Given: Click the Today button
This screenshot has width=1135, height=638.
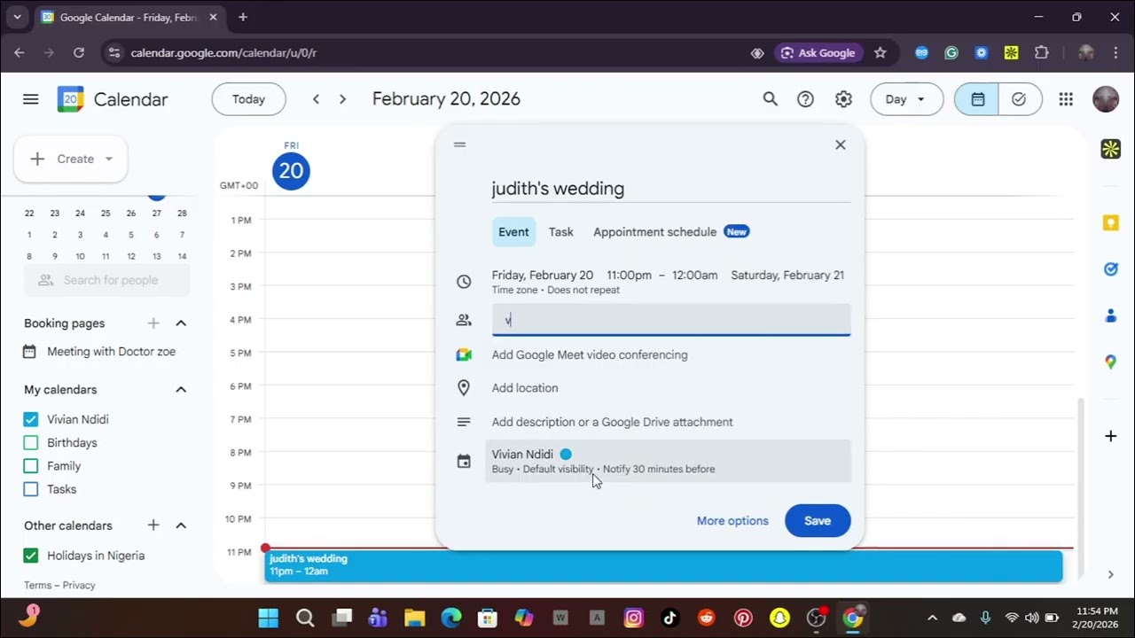Looking at the screenshot, I should tap(248, 99).
